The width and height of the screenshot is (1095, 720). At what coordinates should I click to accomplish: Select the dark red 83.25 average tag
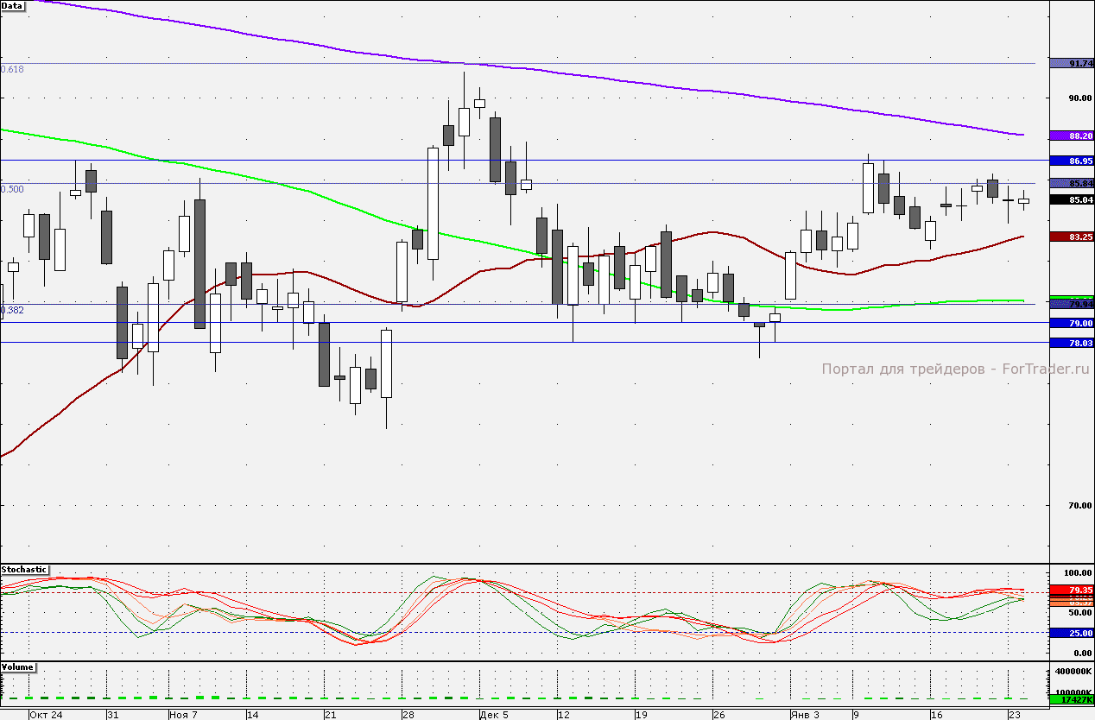point(1071,236)
